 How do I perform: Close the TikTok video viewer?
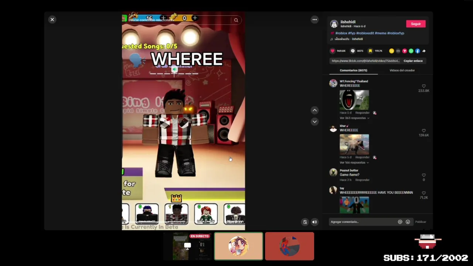[x=52, y=20]
